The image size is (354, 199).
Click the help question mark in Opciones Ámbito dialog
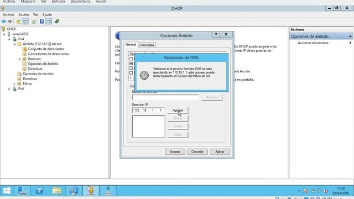click(216, 34)
